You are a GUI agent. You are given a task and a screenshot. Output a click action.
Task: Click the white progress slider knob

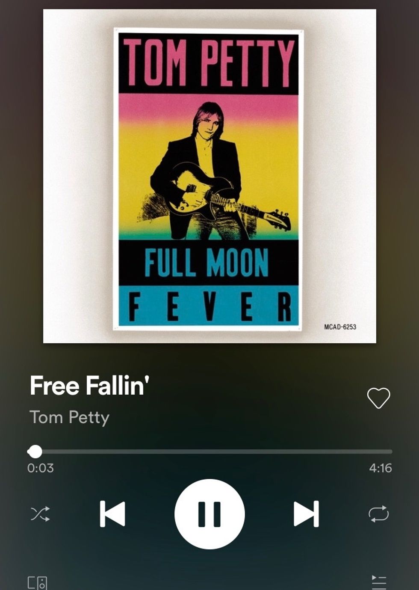point(35,451)
